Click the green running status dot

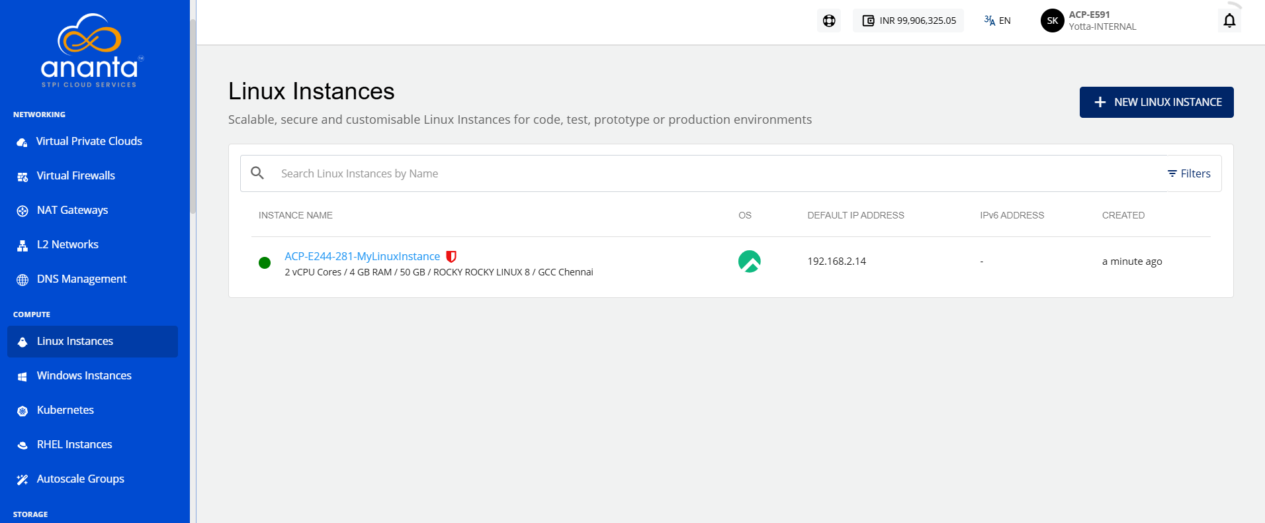pos(265,263)
